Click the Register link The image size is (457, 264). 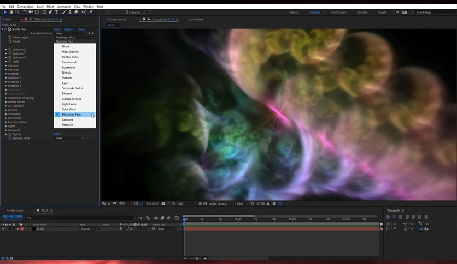pyautogui.click(x=69, y=29)
